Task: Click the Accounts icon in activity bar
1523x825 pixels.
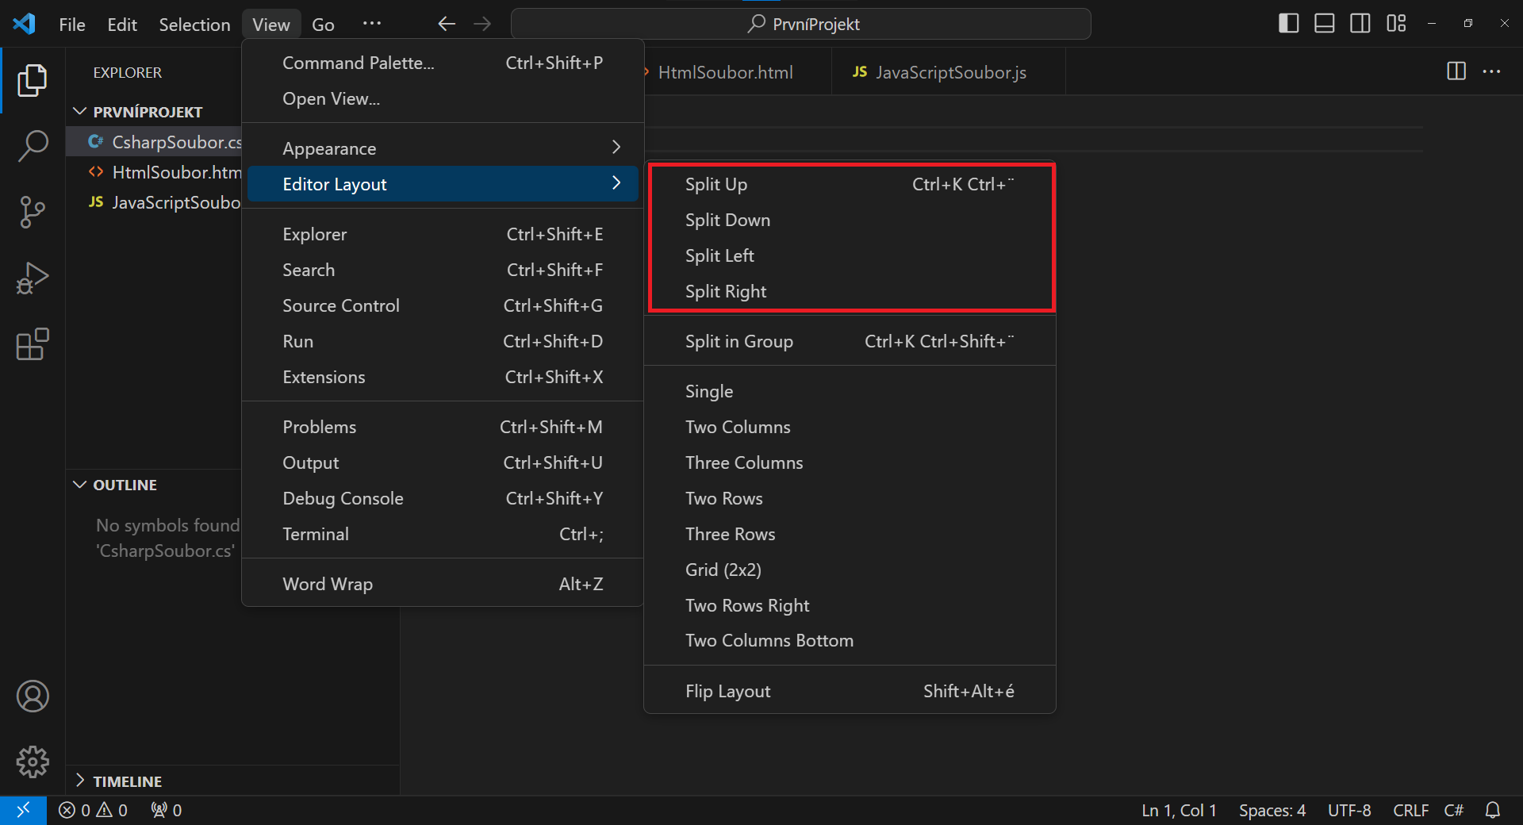Action: coord(33,696)
